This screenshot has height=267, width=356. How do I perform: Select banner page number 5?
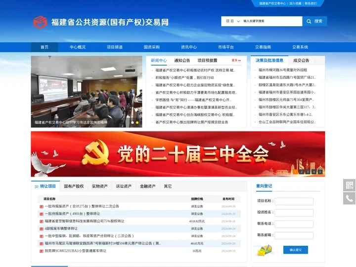[x=320, y=172]
